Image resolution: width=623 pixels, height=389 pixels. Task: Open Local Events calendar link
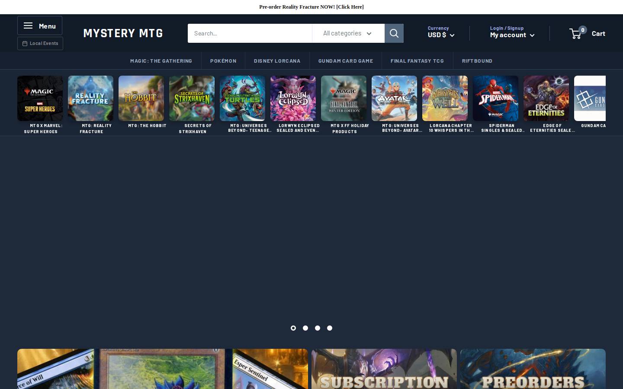tap(40, 43)
